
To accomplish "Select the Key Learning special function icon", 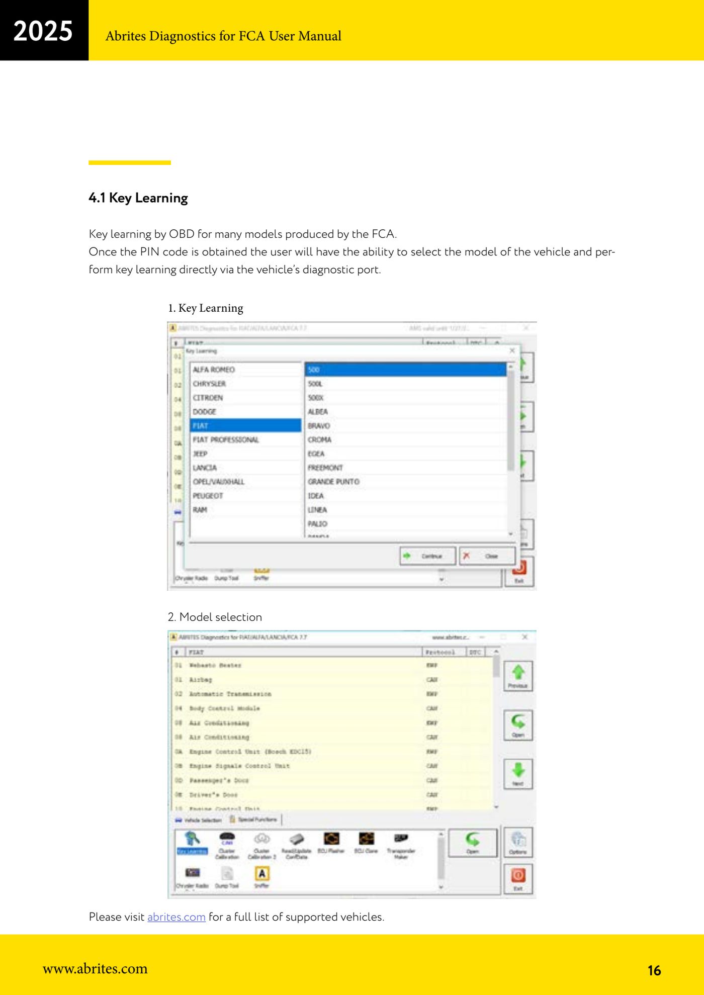I will [192, 843].
